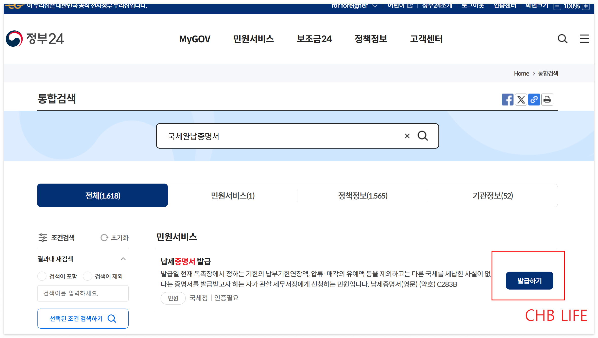Image resolution: width=598 pixels, height=338 pixels.
Task: Share the page via the X (Twitter) icon
Action: click(x=521, y=99)
